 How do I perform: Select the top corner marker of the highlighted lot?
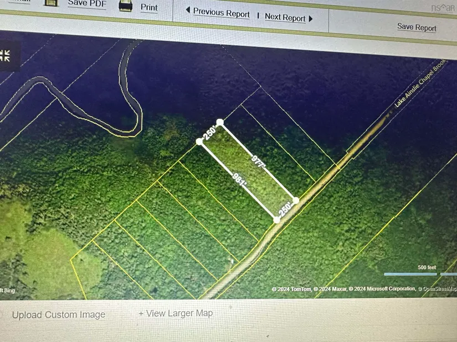tap(220, 122)
